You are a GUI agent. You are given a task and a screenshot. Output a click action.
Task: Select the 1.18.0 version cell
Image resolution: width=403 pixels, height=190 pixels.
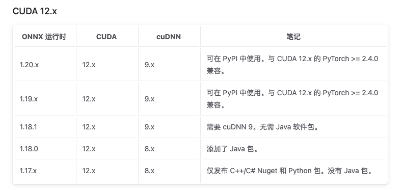29,149
